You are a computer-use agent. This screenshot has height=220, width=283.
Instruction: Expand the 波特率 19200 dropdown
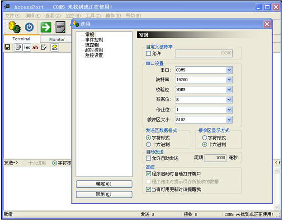(229, 80)
